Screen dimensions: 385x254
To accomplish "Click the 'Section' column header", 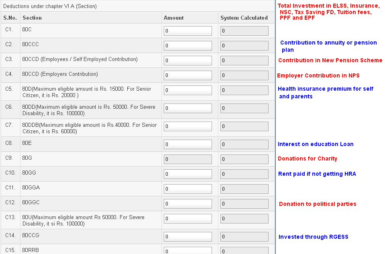I will click(x=32, y=18).
